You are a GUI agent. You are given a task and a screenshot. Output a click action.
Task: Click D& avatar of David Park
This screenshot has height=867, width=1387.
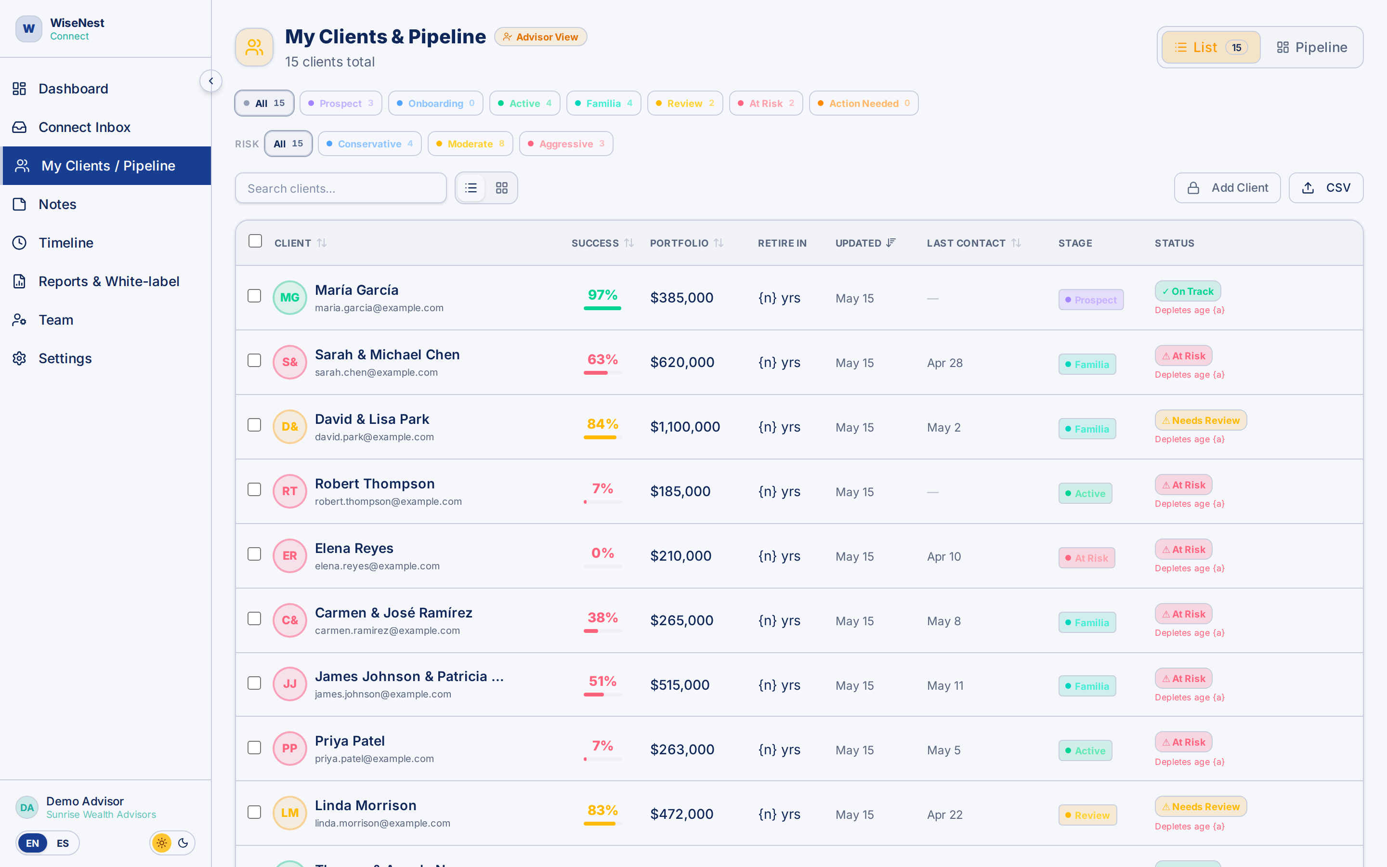coord(289,427)
